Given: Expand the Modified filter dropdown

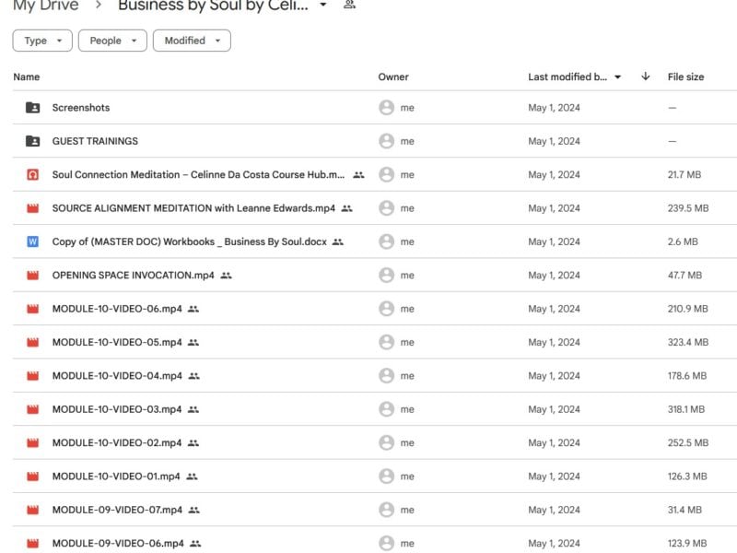Looking at the screenshot, I should 192,41.
